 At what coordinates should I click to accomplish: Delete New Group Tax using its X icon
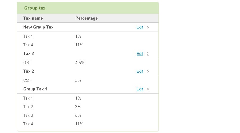pos(148,27)
